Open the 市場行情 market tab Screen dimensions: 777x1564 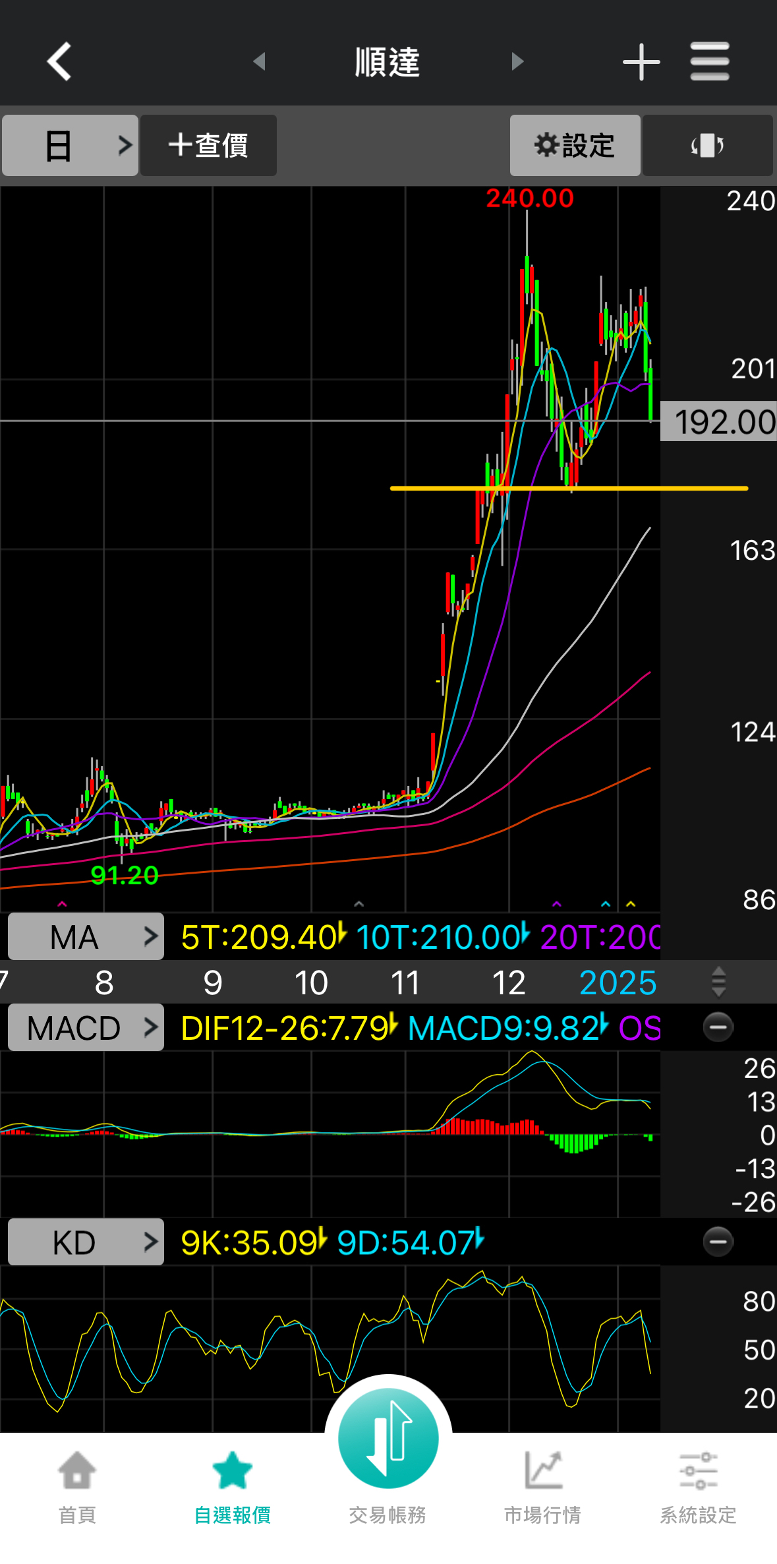543,1488
